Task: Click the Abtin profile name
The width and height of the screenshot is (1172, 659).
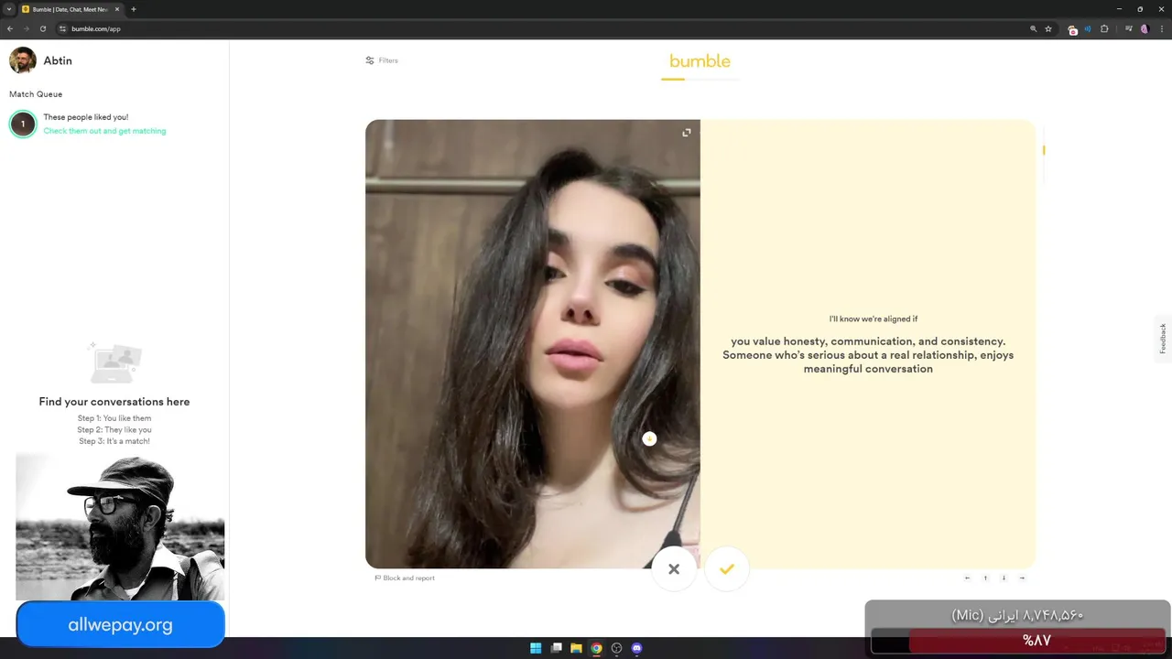Action: coord(58,60)
